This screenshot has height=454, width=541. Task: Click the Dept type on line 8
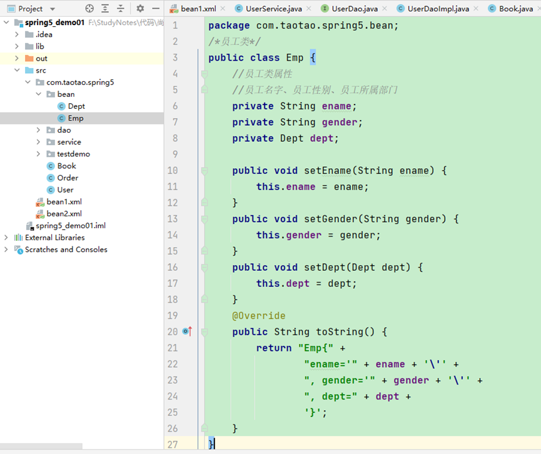[291, 138]
